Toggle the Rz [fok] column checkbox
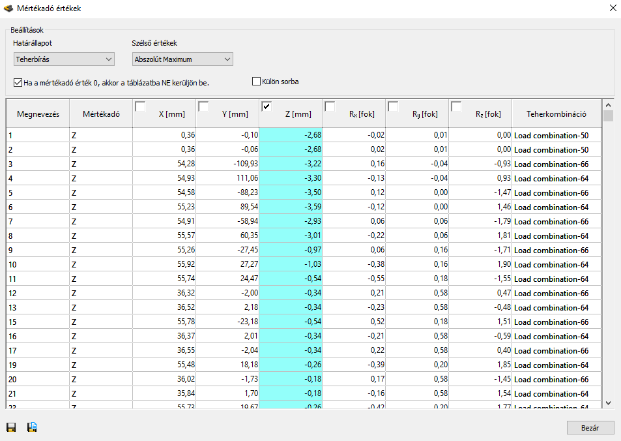Viewport: 621px width, 441px height. 456,106
